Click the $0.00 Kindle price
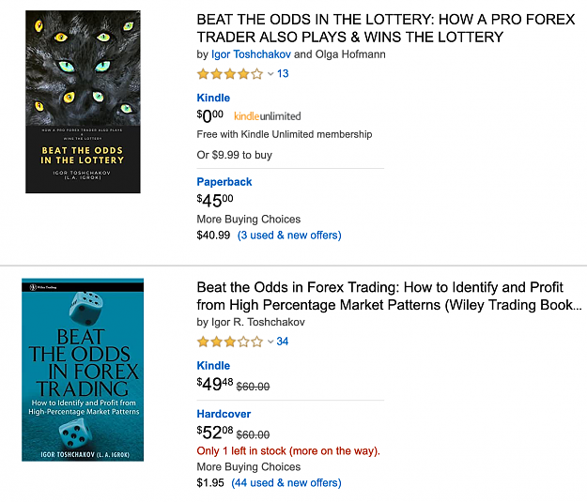The image size is (587, 502). [x=210, y=116]
